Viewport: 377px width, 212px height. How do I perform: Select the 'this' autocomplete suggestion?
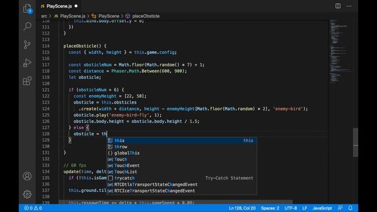[182, 140]
